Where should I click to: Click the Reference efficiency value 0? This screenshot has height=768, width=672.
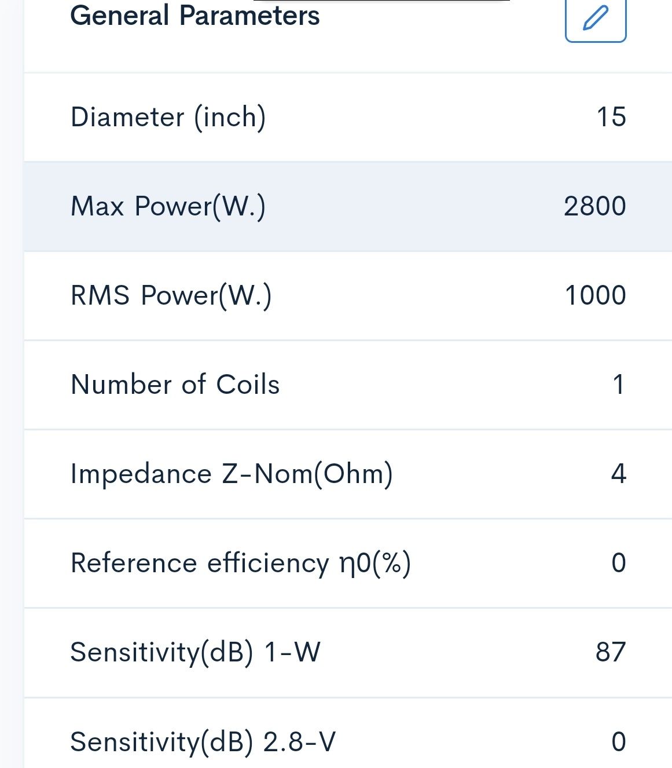click(619, 563)
